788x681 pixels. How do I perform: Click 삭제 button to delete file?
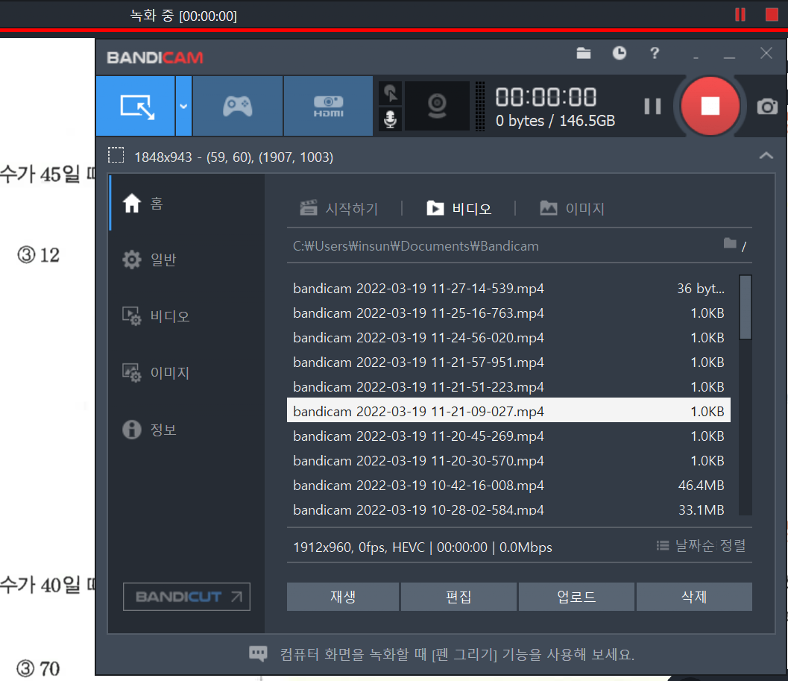[x=694, y=597]
